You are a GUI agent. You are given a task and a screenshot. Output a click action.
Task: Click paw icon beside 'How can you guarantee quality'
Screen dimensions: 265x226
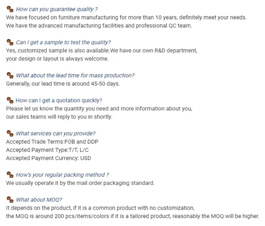tap(10, 9)
